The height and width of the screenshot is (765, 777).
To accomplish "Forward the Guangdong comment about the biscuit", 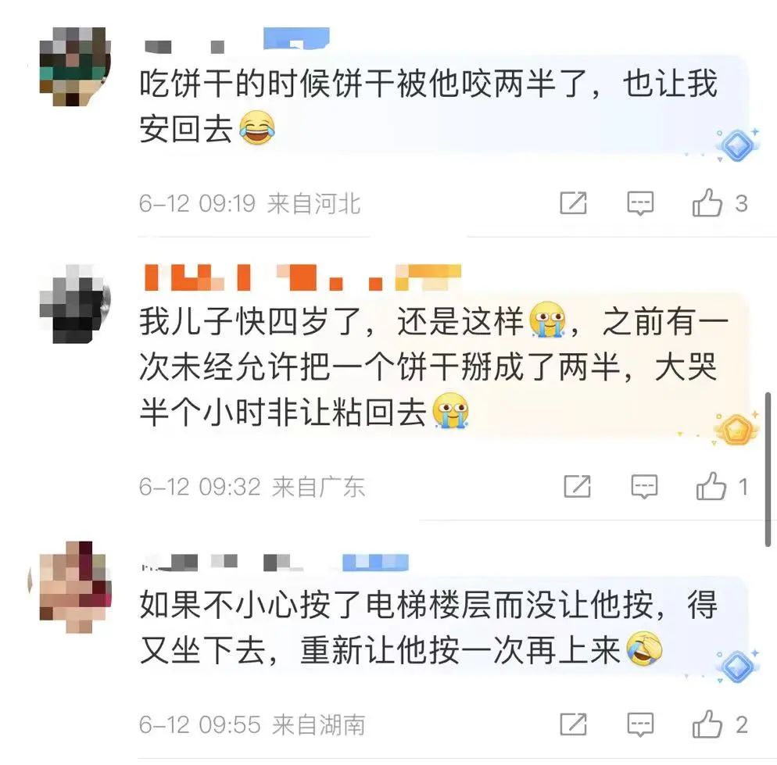I will [x=578, y=487].
